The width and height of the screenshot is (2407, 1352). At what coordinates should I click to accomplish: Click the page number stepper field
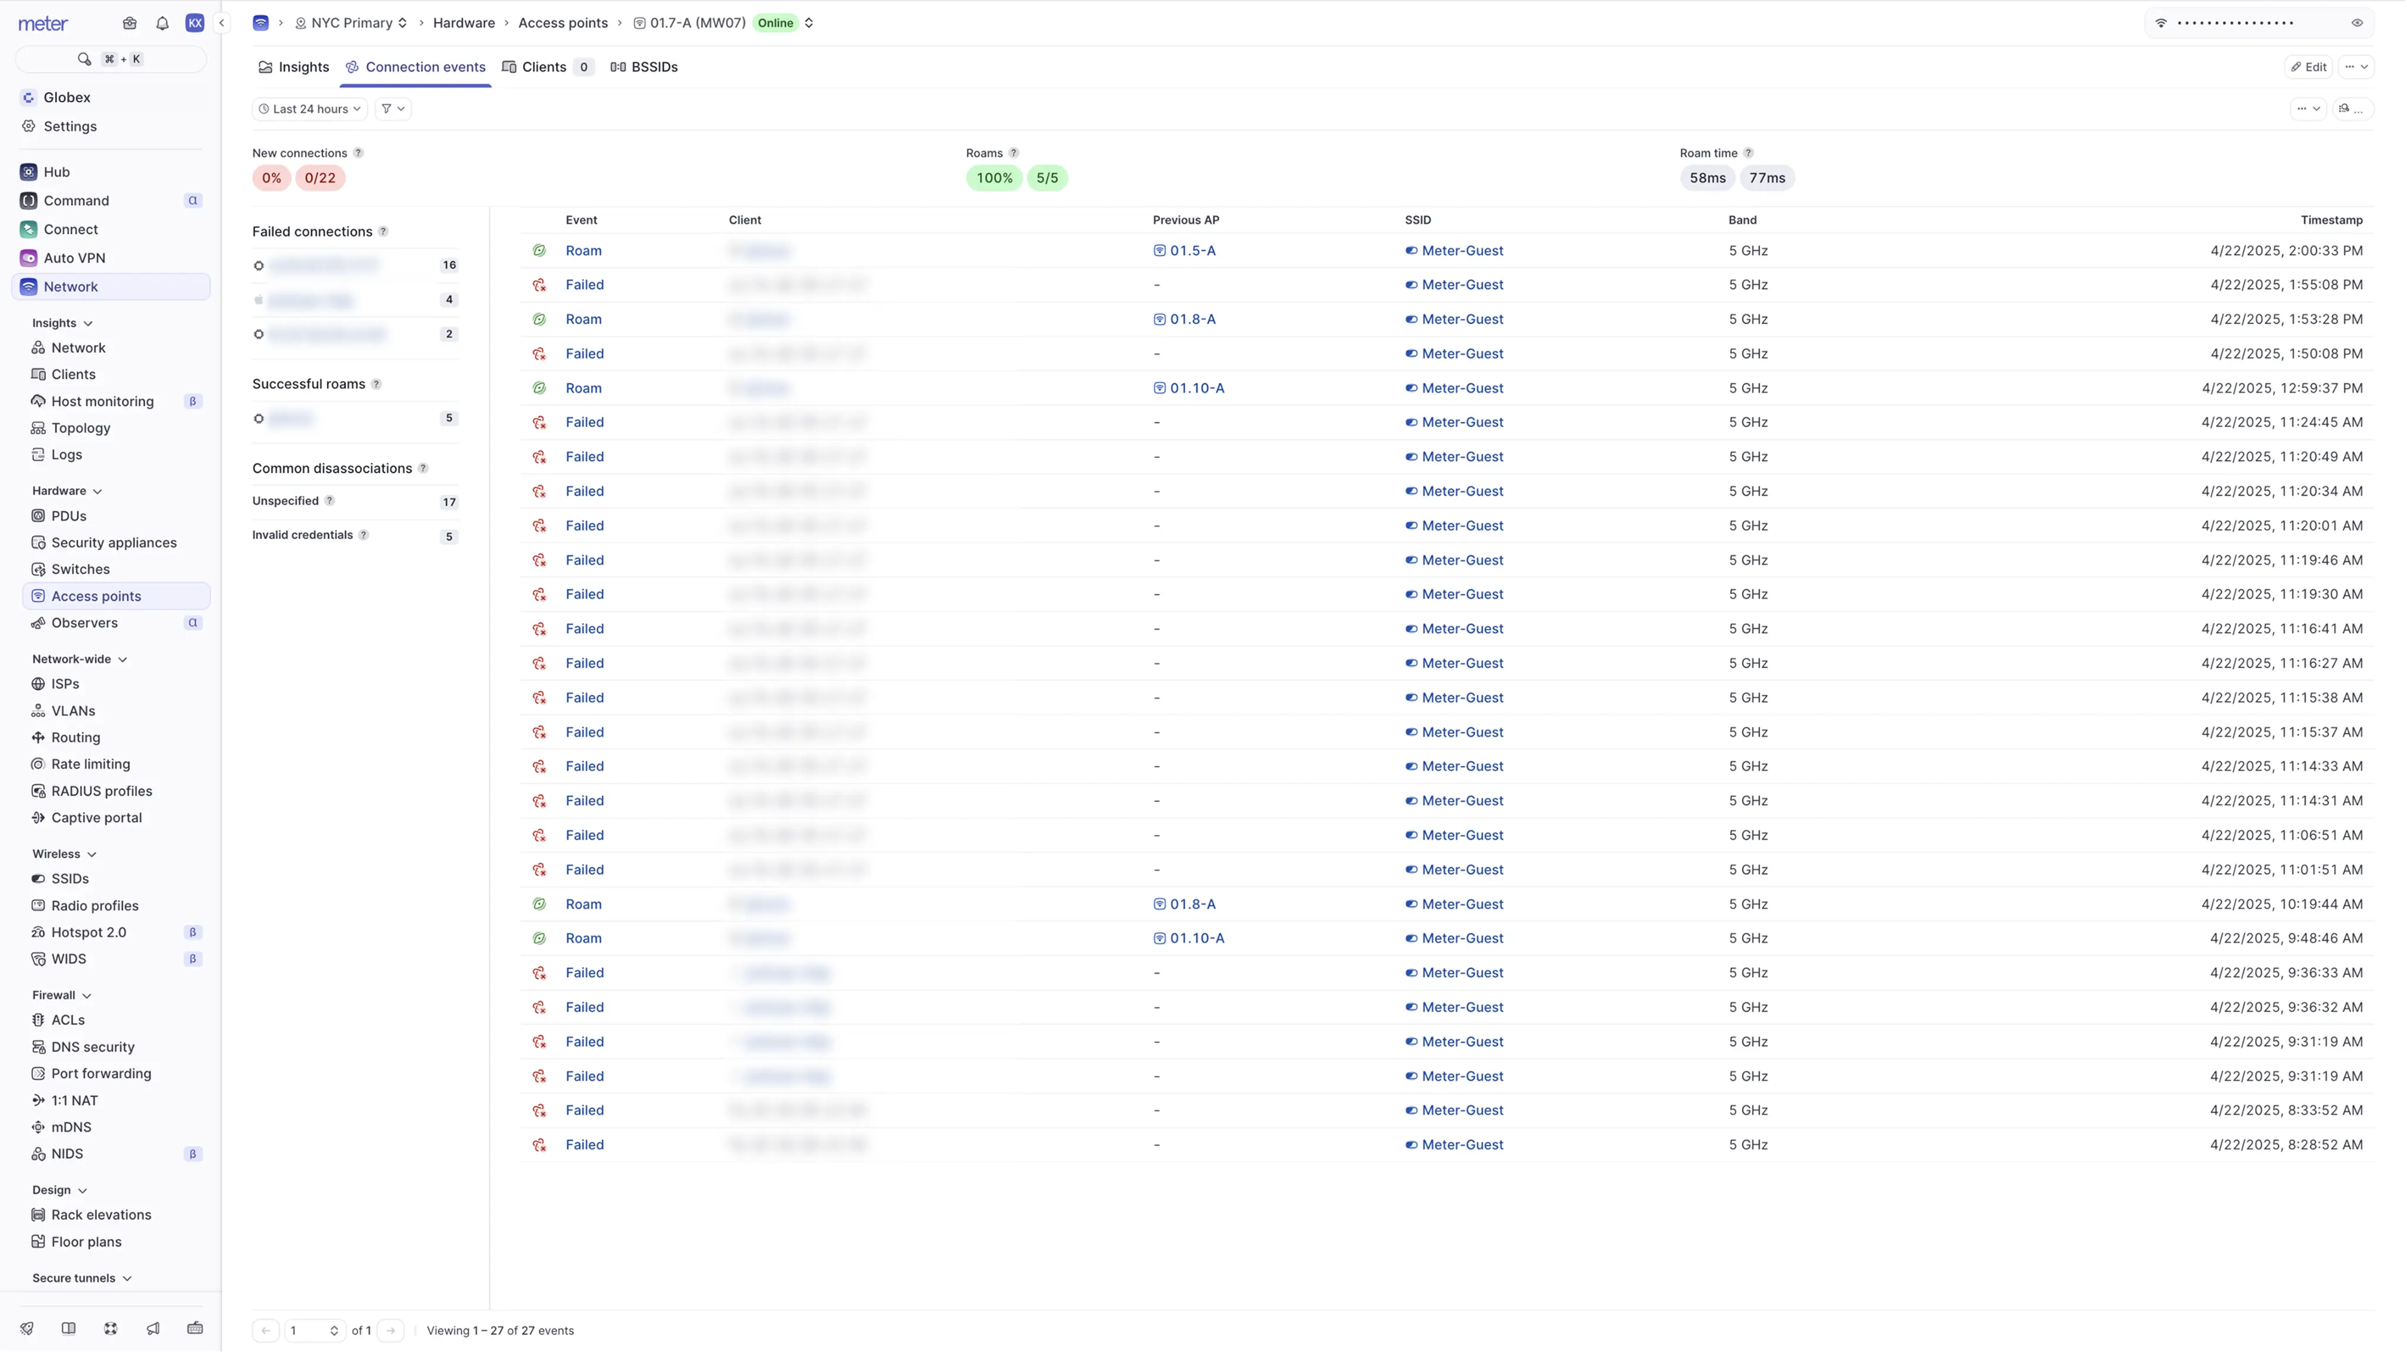point(313,1330)
